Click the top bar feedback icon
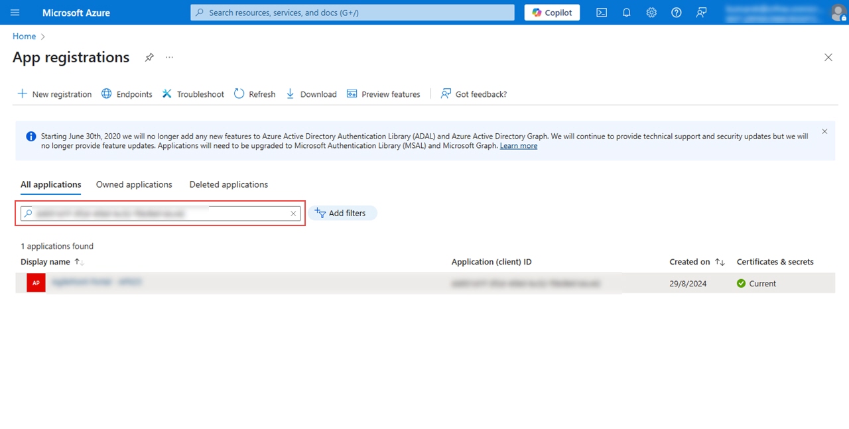849x429 pixels. click(x=701, y=13)
